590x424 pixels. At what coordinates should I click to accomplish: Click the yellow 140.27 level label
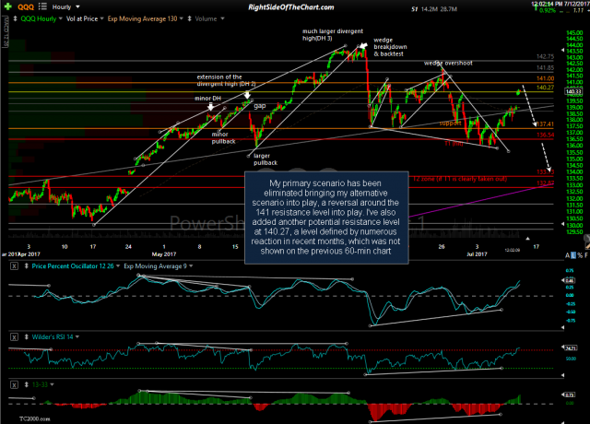(x=545, y=88)
